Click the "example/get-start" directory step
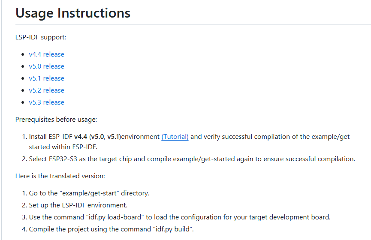 89,193
